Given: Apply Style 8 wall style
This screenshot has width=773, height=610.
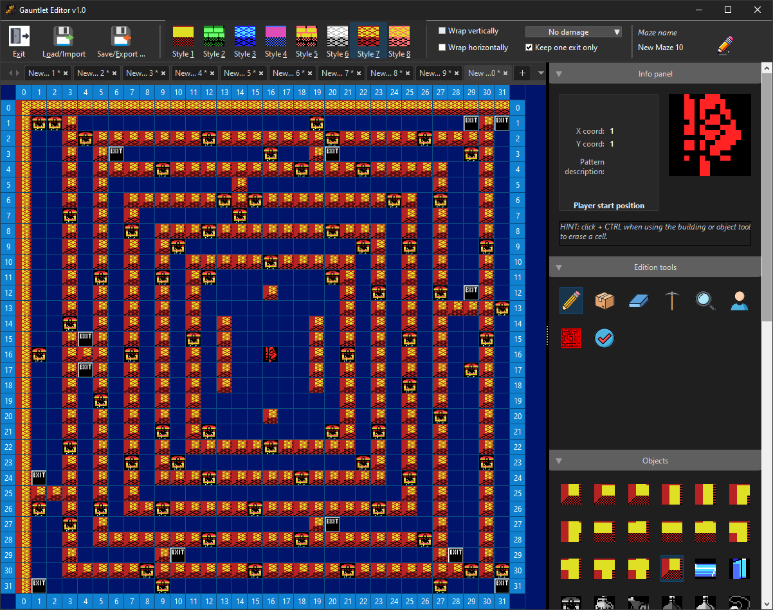Looking at the screenshot, I should pos(399,42).
